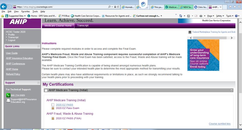Open the 2020 EZ PASS course link

pyautogui.click(x=65, y=105)
